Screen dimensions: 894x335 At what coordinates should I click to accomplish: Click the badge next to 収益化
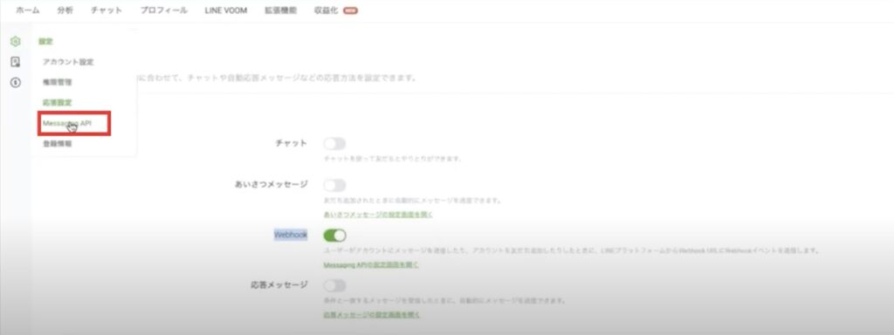(351, 10)
